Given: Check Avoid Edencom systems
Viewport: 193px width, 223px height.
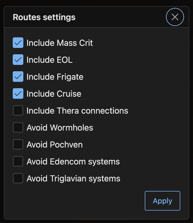Looking at the screenshot, I should point(17,161).
